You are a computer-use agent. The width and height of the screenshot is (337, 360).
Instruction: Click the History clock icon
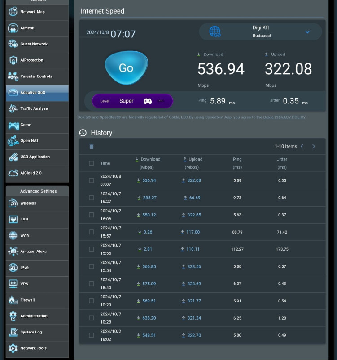83,133
